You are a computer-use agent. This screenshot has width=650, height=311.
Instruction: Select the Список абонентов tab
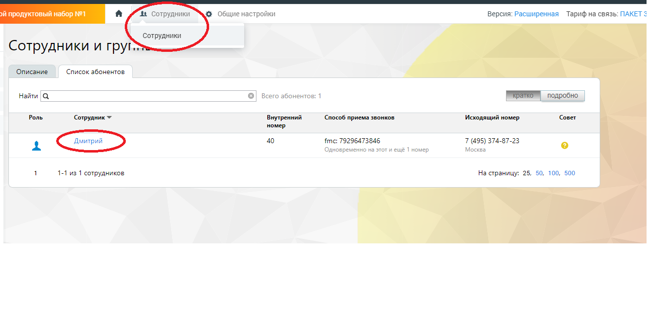click(x=95, y=72)
